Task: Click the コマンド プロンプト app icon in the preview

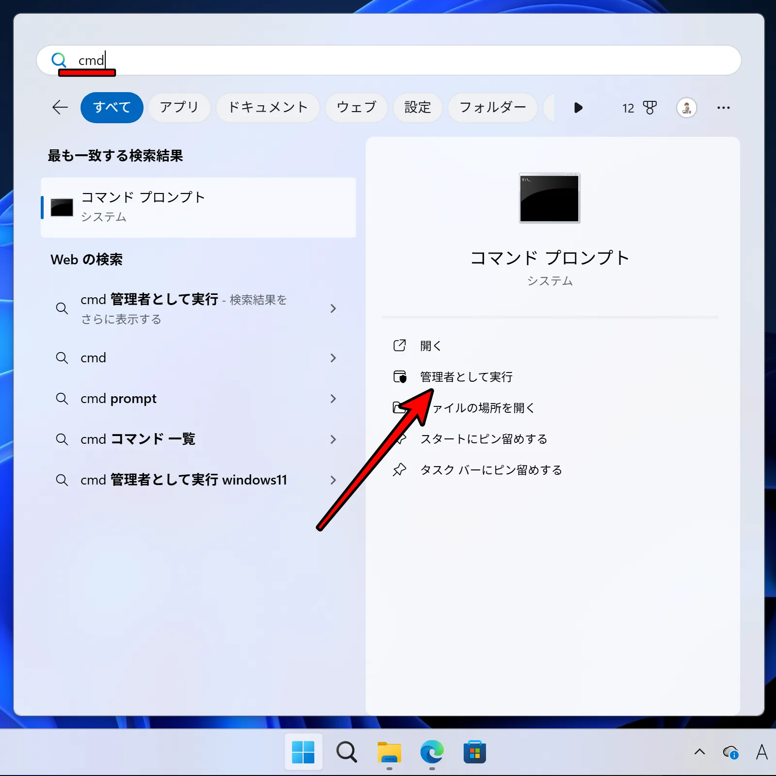Action: coord(549,198)
